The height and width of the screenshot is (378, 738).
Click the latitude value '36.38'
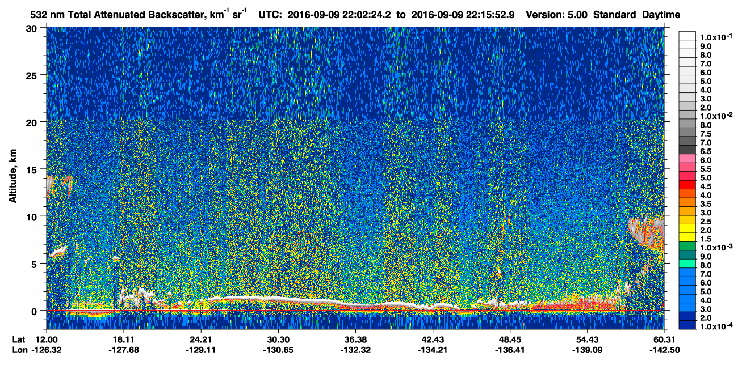355,339
